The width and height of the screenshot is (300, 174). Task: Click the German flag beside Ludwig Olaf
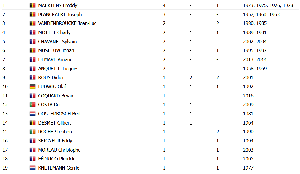[33, 87]
